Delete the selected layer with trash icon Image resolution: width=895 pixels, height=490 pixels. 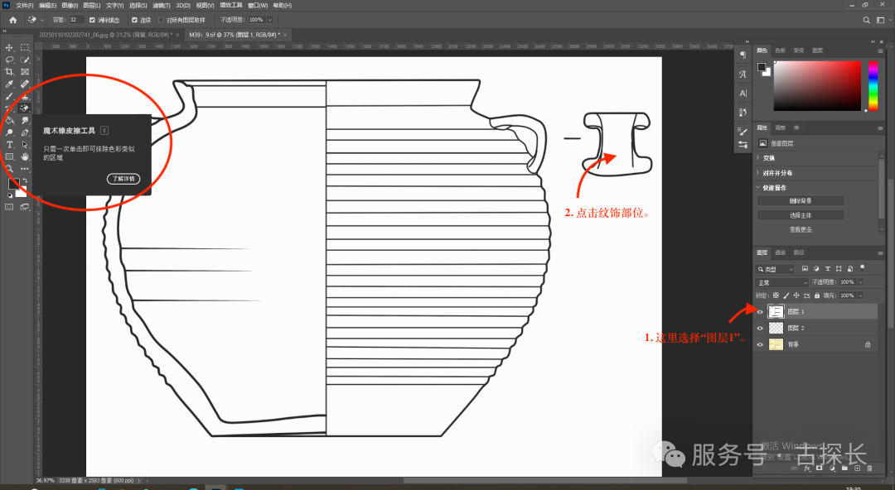pyautogui.click(x=870, y=468)
